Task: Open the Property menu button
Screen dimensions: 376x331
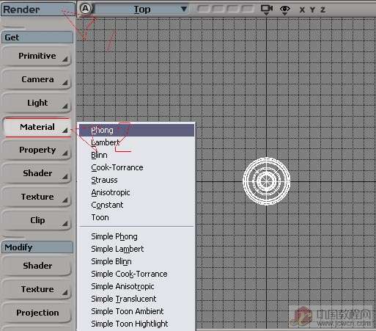Action: pos(37,150)
